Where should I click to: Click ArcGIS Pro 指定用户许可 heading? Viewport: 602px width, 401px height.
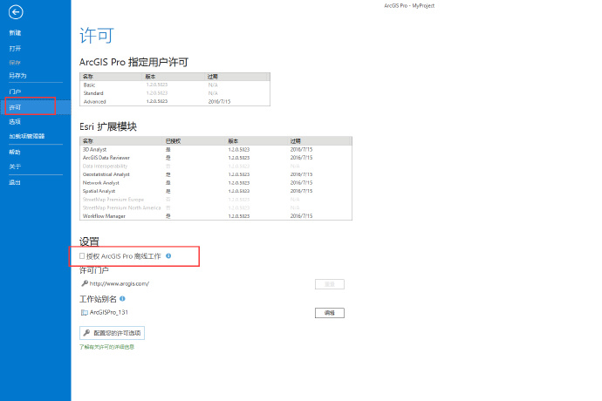[x=133, y=62]
